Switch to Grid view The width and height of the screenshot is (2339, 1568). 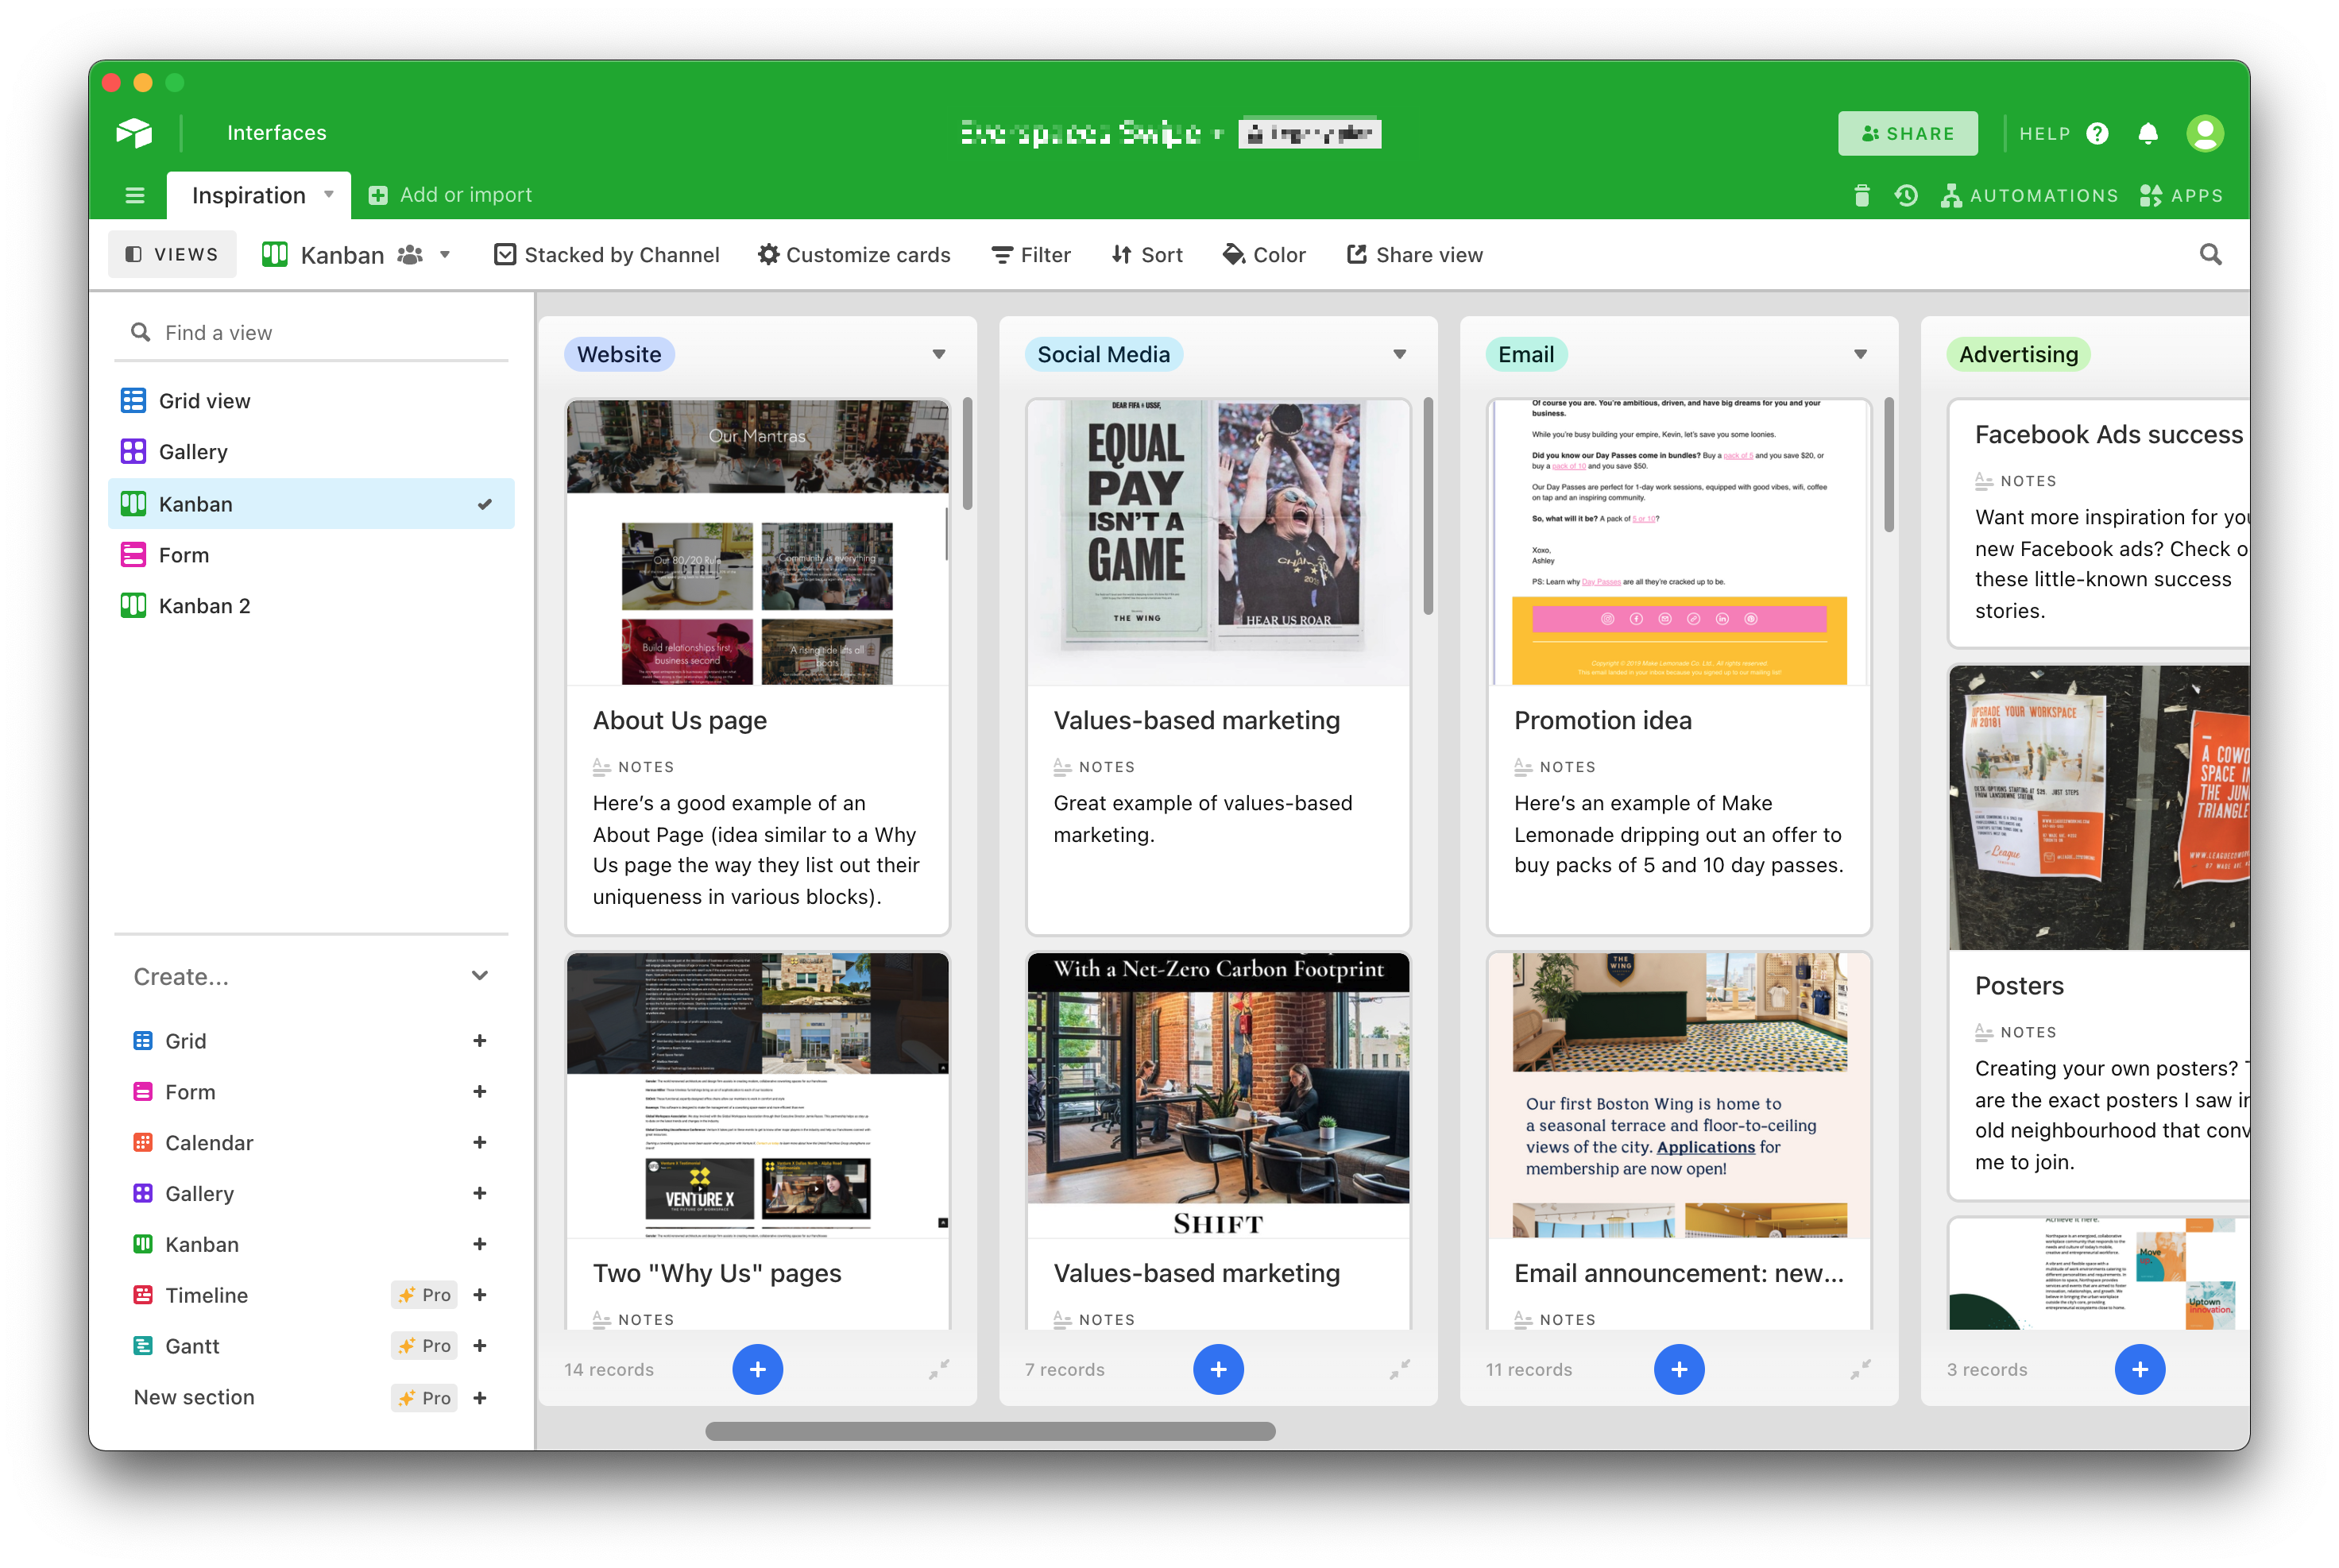point(311,401)
